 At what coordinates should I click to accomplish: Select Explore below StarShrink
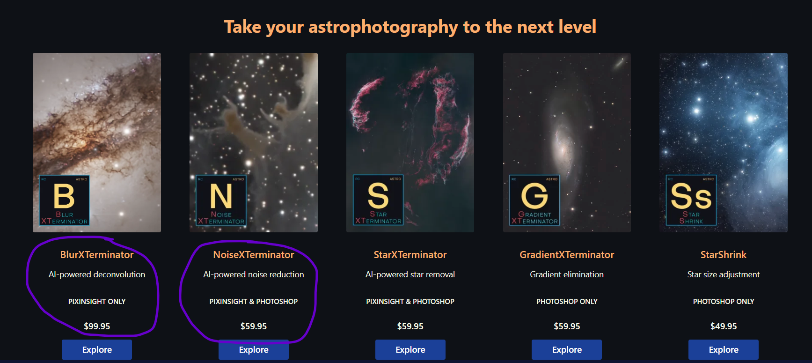(724, 350)
